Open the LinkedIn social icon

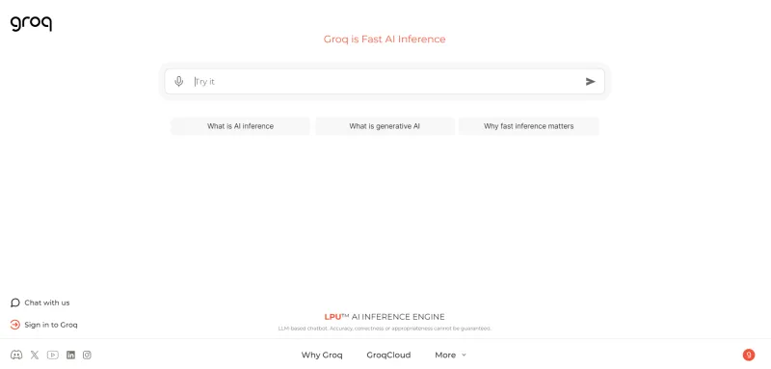point(70,355)
